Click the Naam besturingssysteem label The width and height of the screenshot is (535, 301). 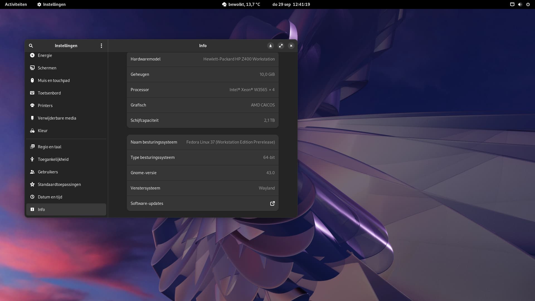[x=154, y=142]
